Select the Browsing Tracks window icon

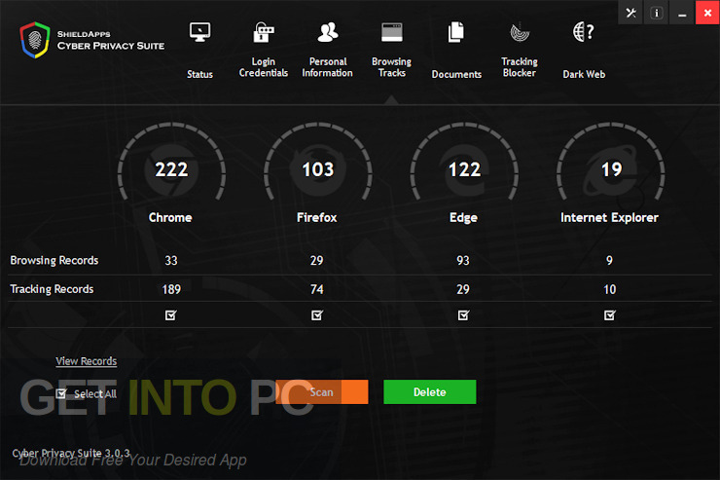pyautogui.click(x=392, y=32)
